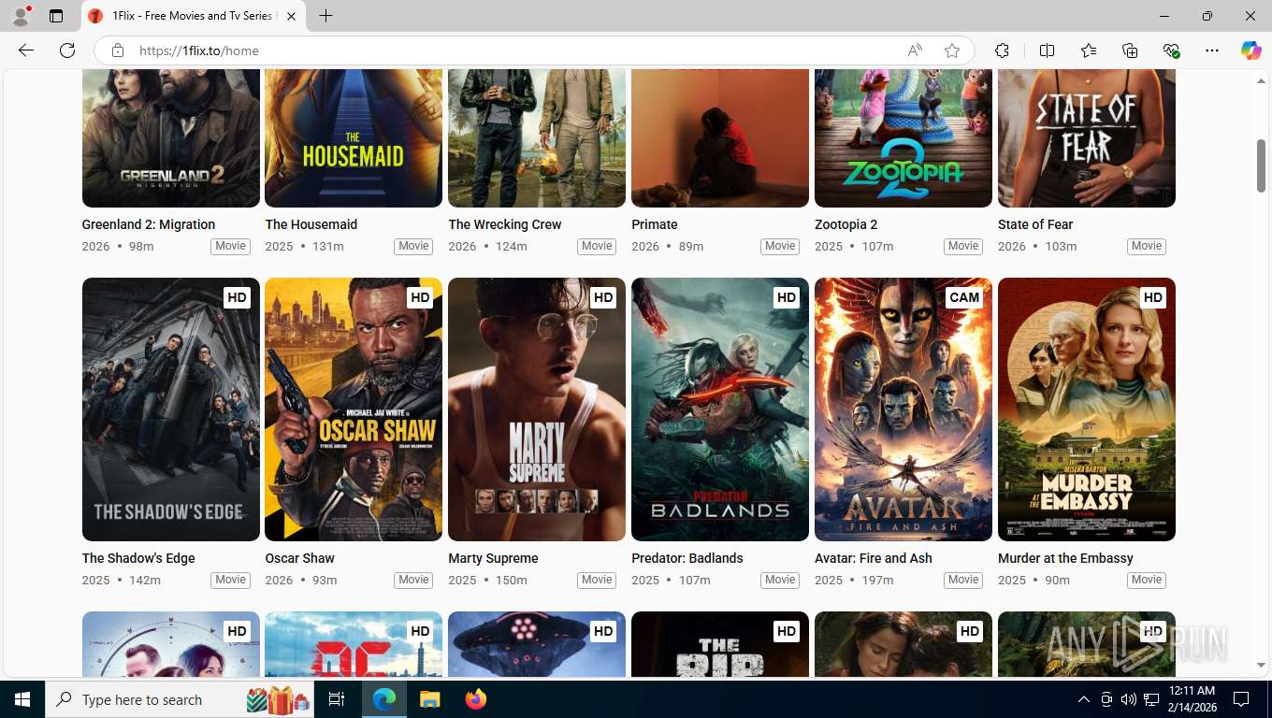Screen dimensions: 1272x718
Task: Open Browser essentials
Action: [1171, 50]
